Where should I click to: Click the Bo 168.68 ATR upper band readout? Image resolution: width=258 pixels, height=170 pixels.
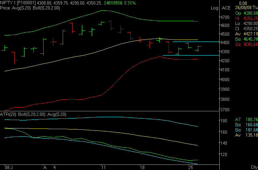click(x=246, y=125)
